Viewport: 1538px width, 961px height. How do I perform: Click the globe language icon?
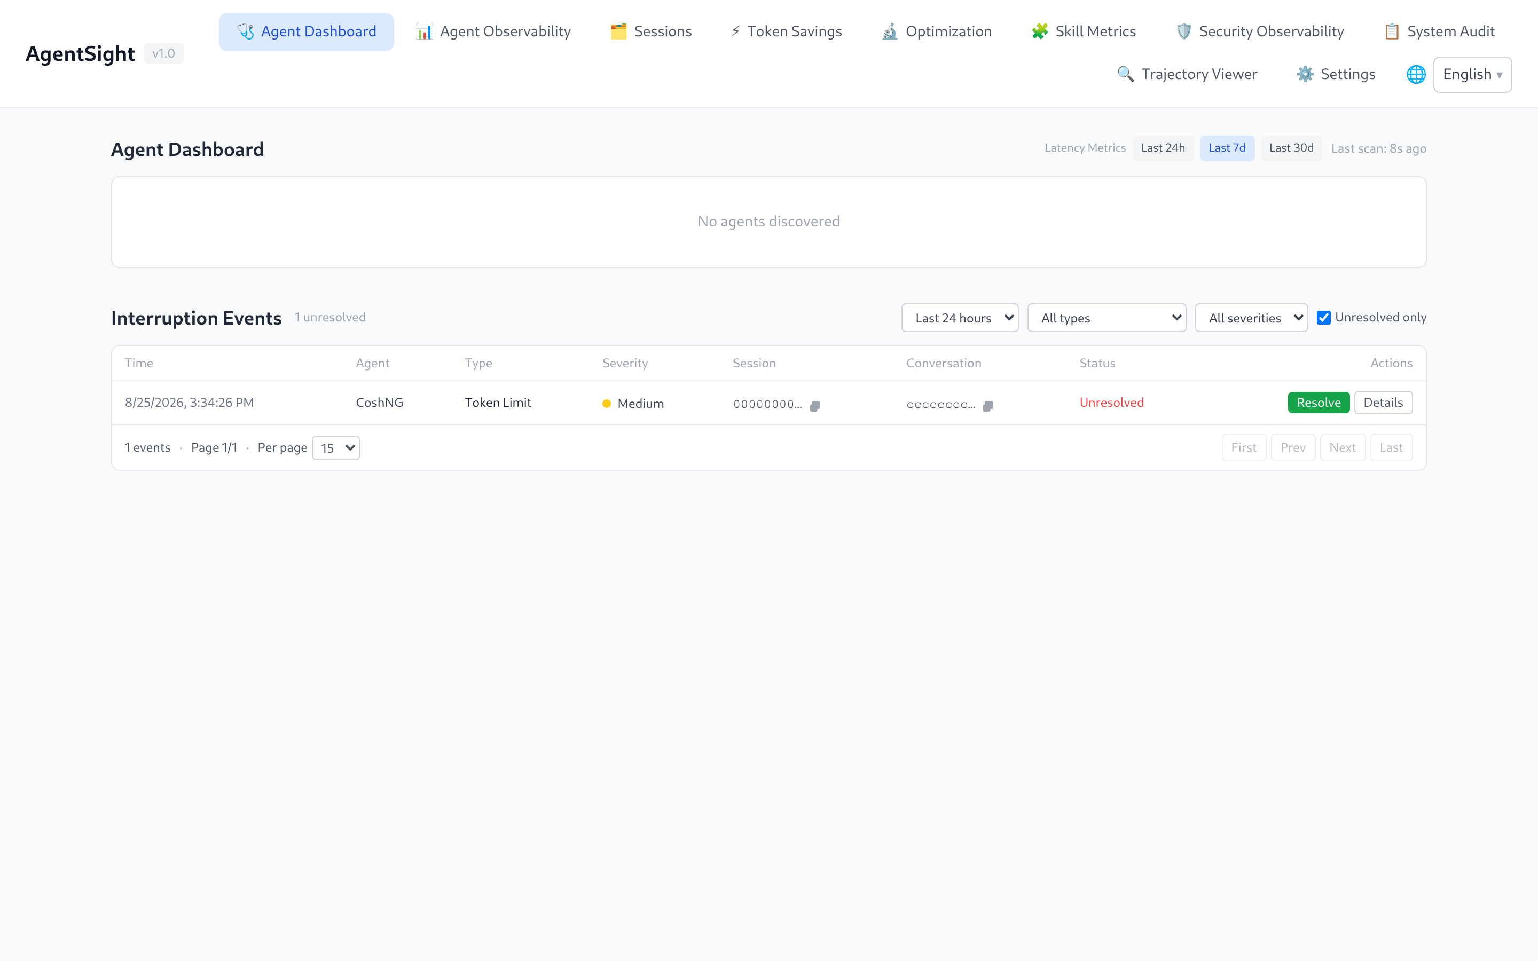pyautogui.click(x=1416, y=74)
